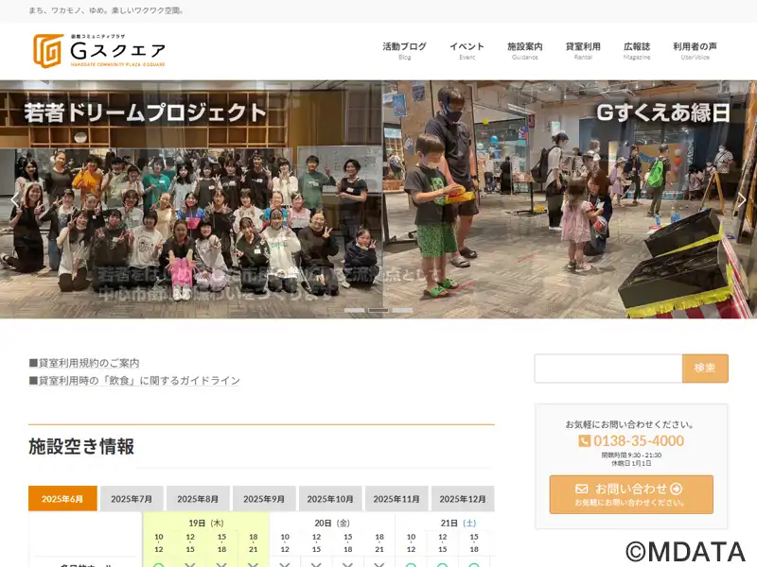This screenshot has height=567, width=757.
Task: Open the 利用者の声 menu
Action: click(x=695, y=51)
